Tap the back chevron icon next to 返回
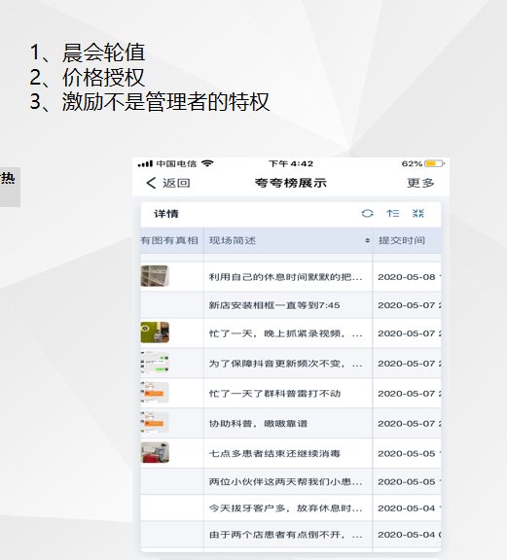This screenshot has height=560, width=507. coord(151,183)
